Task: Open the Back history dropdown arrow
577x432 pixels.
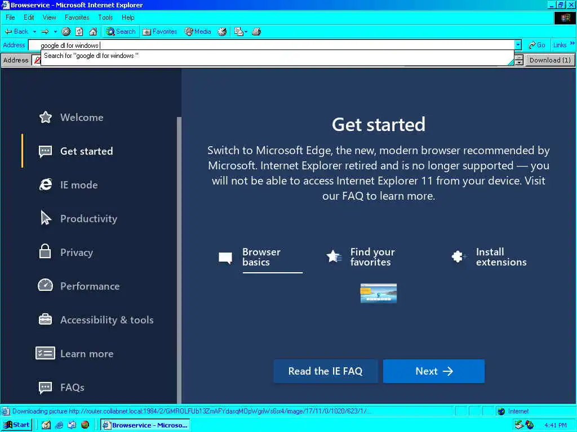Action: (34, 31)
